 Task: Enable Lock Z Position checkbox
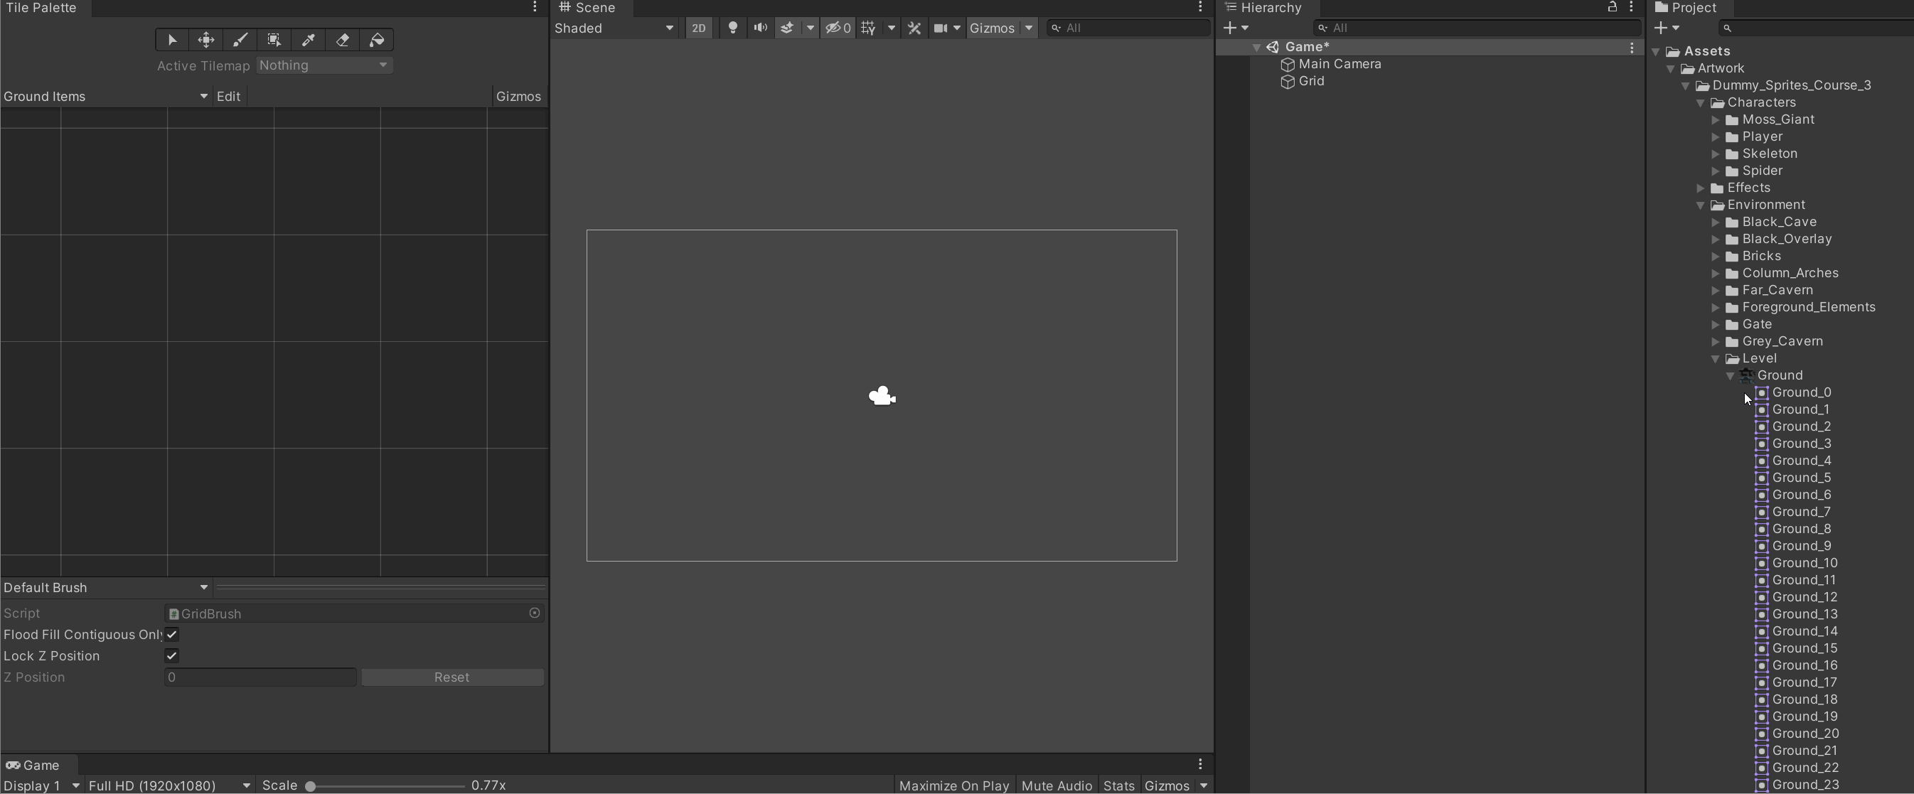(x=171, y=656)
